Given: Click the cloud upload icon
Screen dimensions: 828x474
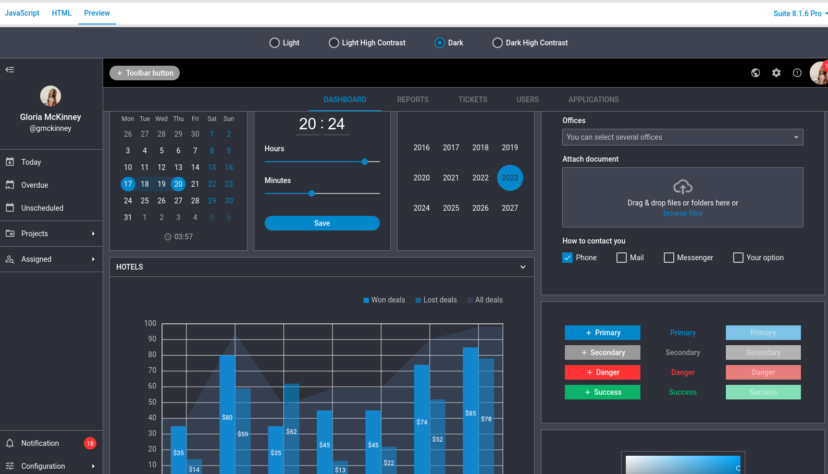Looking at the screenshot, I should (x=683, y=187).
